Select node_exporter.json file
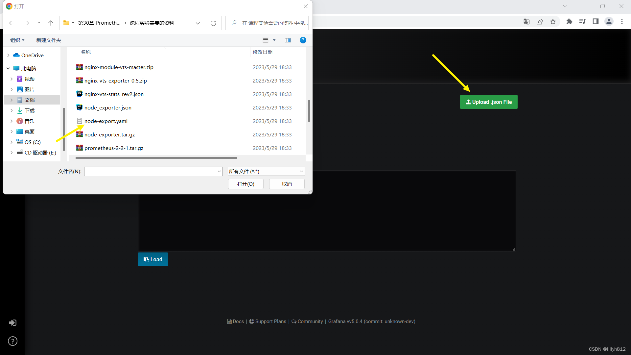 point(108,107)
